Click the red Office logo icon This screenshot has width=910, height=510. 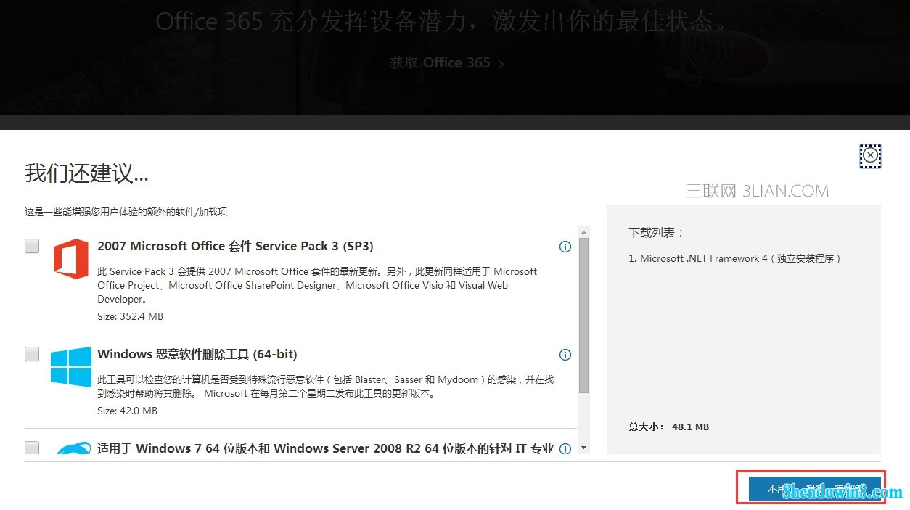point(71,259)
